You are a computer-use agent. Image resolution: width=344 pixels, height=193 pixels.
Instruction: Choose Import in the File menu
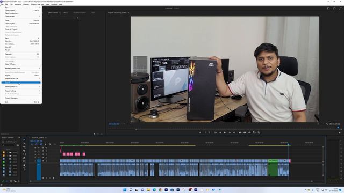click(21, 75)
